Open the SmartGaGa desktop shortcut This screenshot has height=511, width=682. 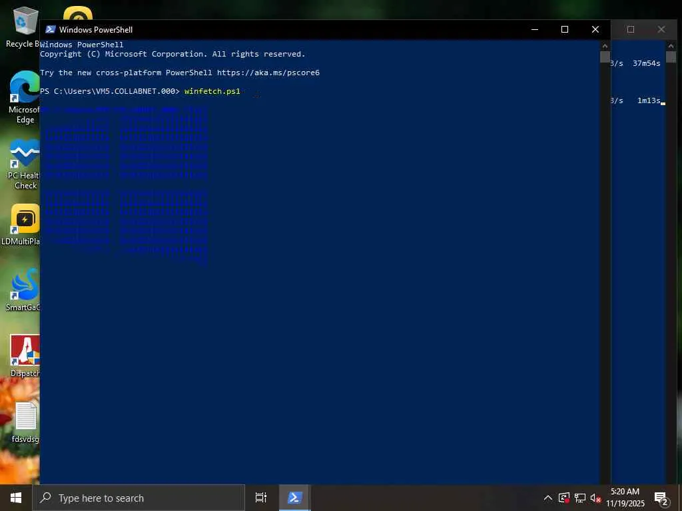tap(23, 290)
